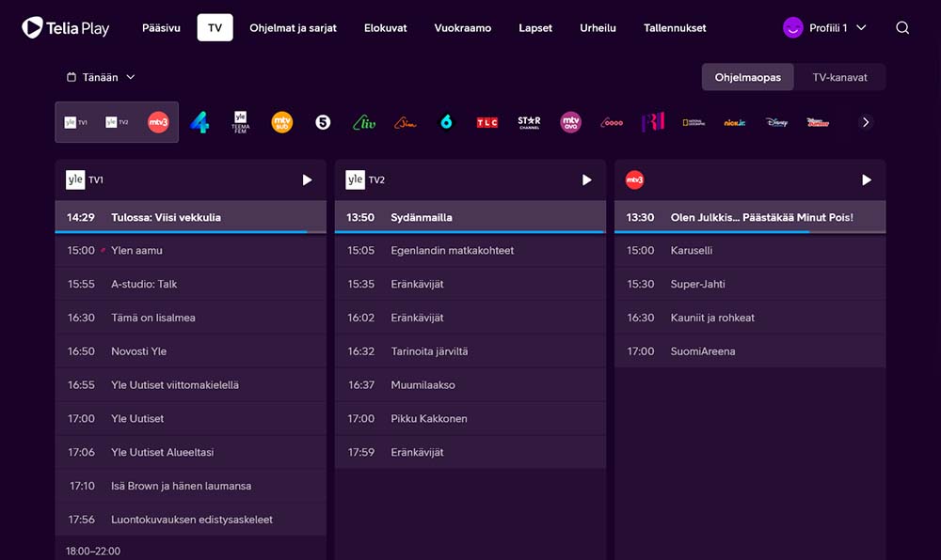The width and height of the screenshot is (941, 560).
Task: Open Vuokraamo section
Action: [x=463, y=27]
